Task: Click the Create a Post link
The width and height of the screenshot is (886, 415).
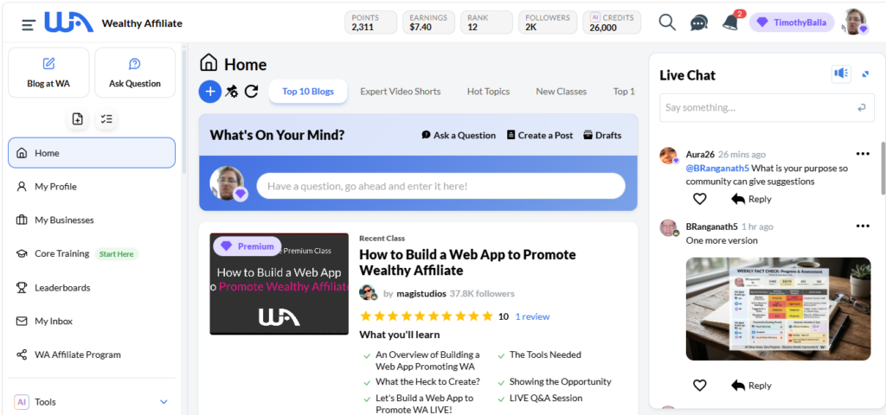Action: point(540,136)
